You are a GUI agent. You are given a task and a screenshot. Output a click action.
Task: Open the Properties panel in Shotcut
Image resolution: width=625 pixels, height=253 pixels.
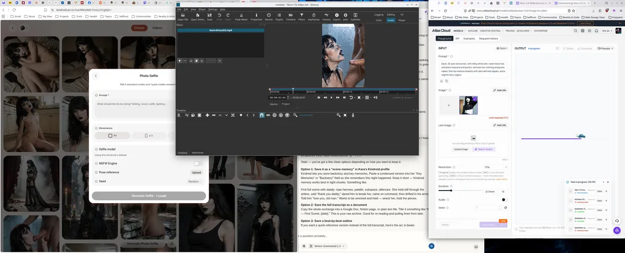[x=256, y=17]
